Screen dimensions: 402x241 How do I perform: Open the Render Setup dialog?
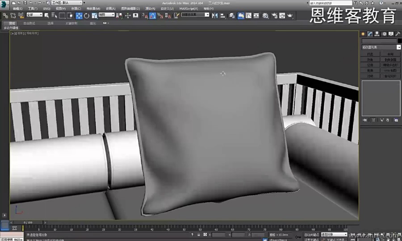pyautogui.click(x=274, y=16)
